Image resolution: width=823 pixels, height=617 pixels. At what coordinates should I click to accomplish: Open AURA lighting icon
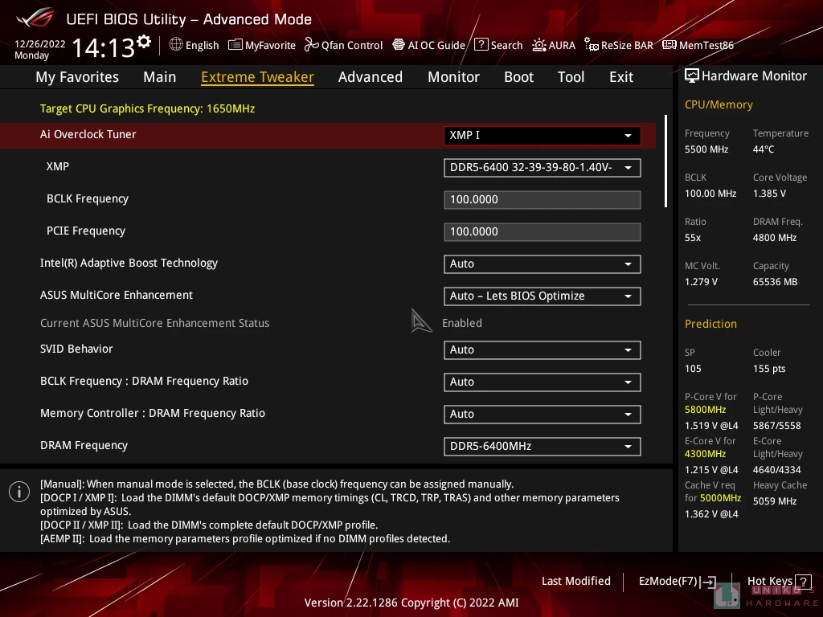tap(539, 45)
